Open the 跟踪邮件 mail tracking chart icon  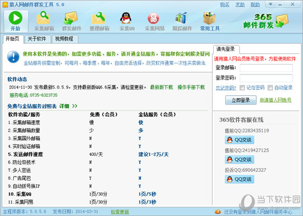[x=182, y=21]
